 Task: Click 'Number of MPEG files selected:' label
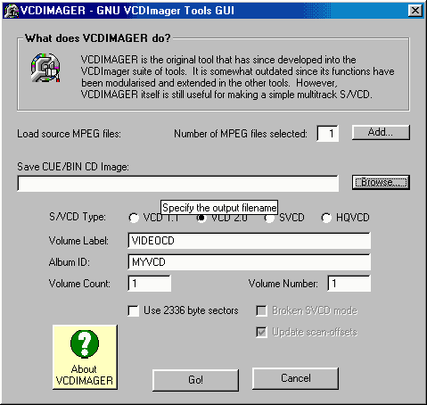(x=241, y=134)
